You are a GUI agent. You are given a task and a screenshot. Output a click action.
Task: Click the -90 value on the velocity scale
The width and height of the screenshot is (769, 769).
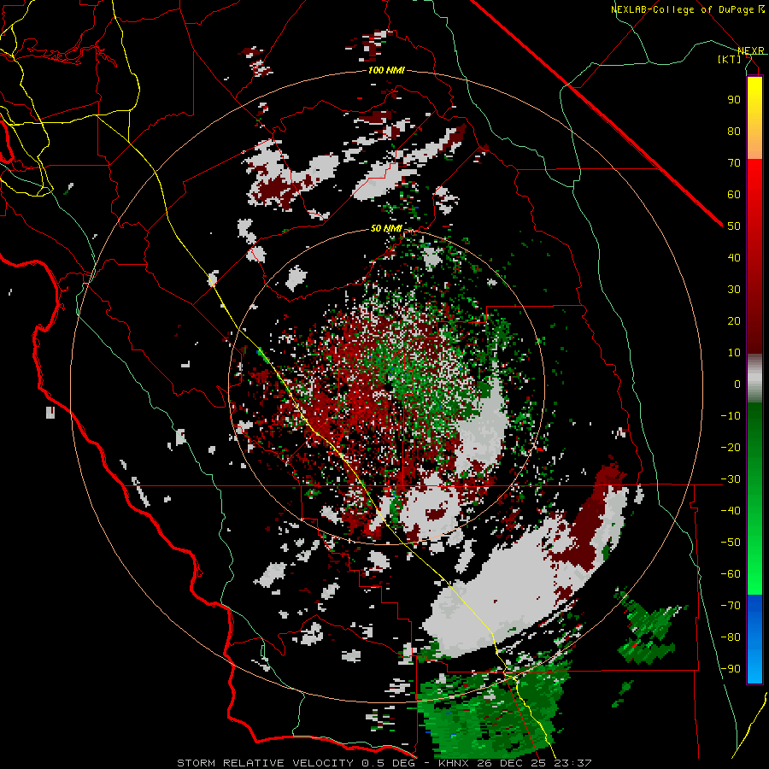(x=731, y=669)
